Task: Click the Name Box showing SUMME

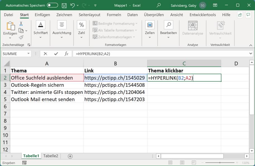Action: pyautogui.click(x=14, y=54)
